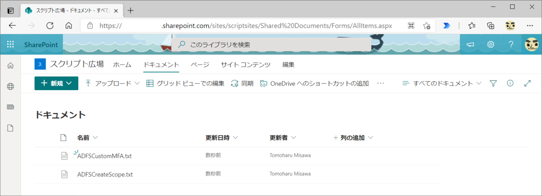Screen dimensions: 542x196
Task: Select the スクリプト広場 browser tab
Action: pos(71,10)
